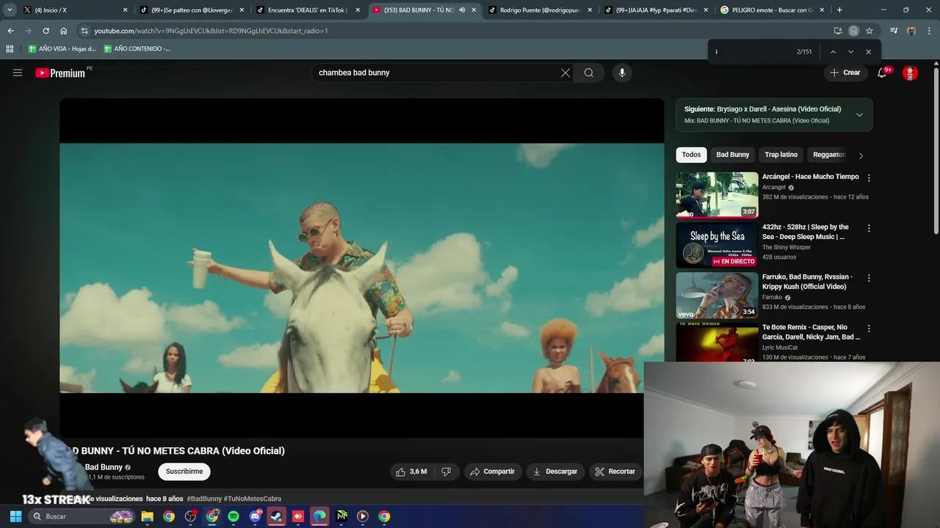Click the Suscribirme button
This screenshot has width=940, height=528.
(184, 472)
